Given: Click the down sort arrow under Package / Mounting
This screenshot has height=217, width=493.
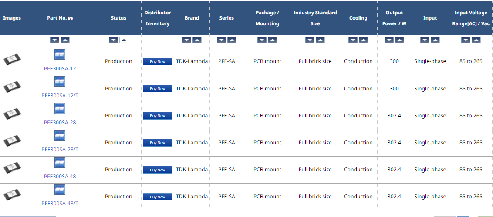Looking at the screenshot, I should 262,40.
